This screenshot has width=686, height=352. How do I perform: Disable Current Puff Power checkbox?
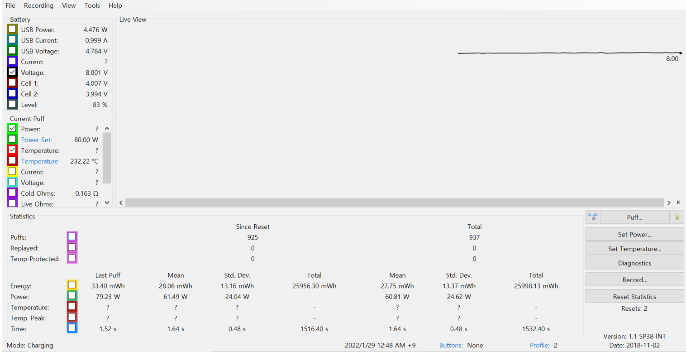[12, 129]
